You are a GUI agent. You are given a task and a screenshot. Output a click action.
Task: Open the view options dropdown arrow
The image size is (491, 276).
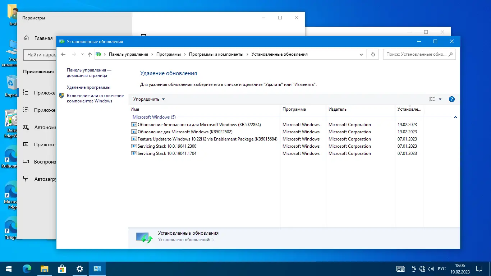click(440, 99)
